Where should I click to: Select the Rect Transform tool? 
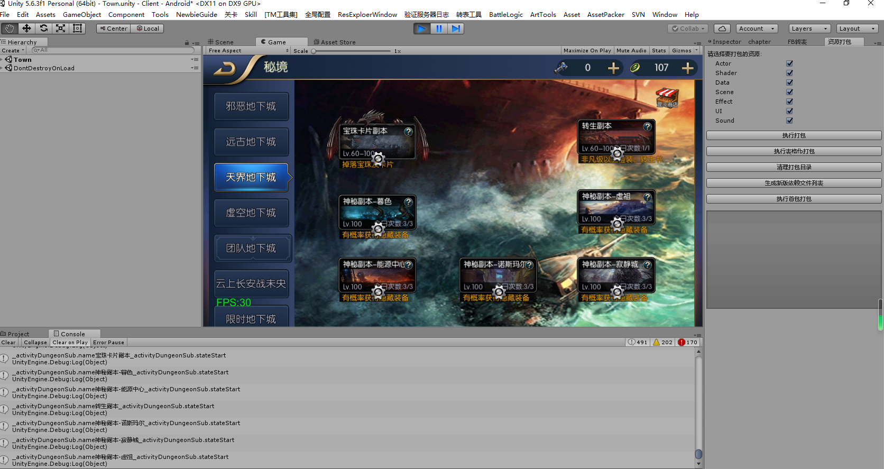point(78,29)
